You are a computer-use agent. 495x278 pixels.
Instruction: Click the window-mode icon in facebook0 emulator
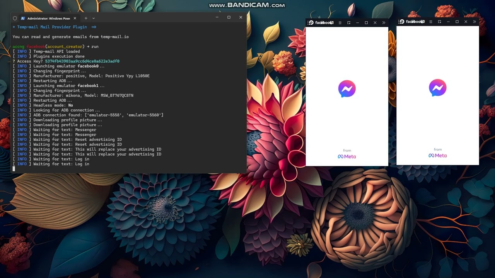pyautogui.click(x=440, y=22)
